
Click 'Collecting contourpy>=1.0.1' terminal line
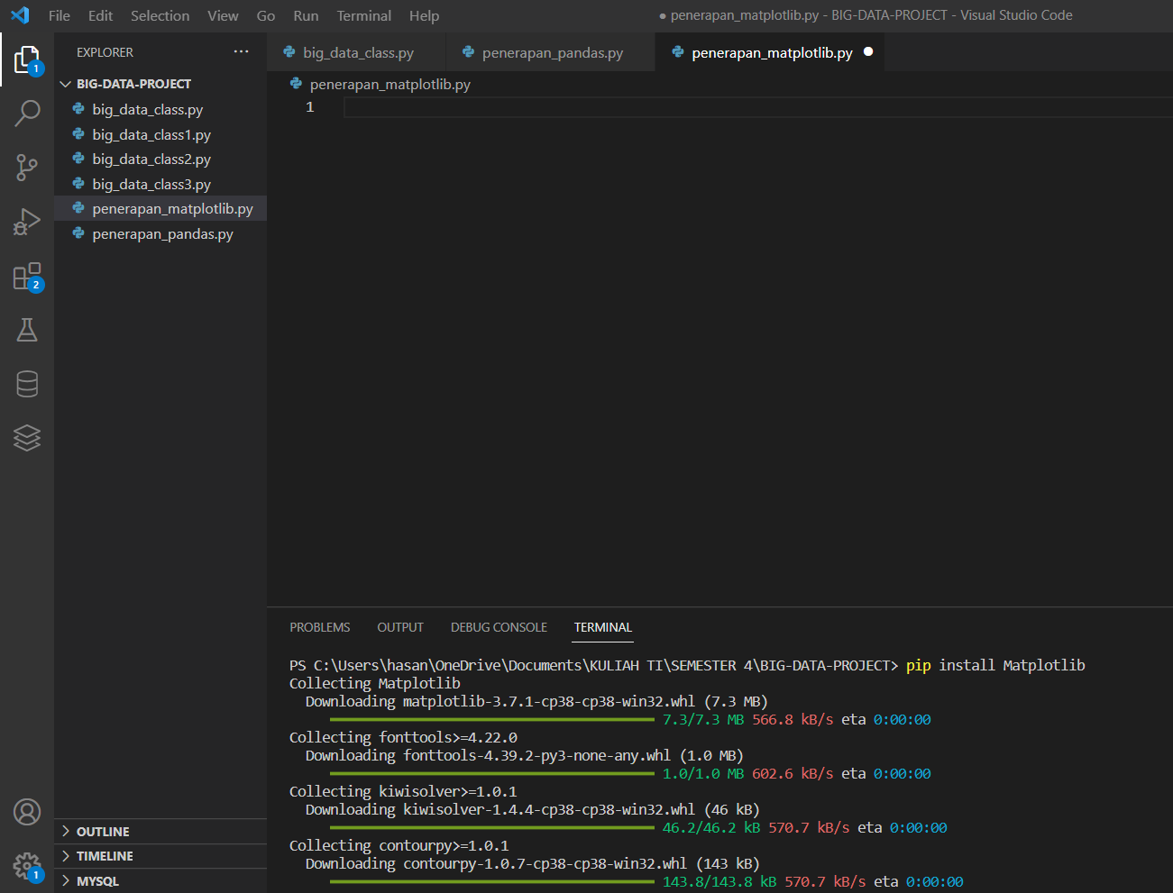click(399, 845)
